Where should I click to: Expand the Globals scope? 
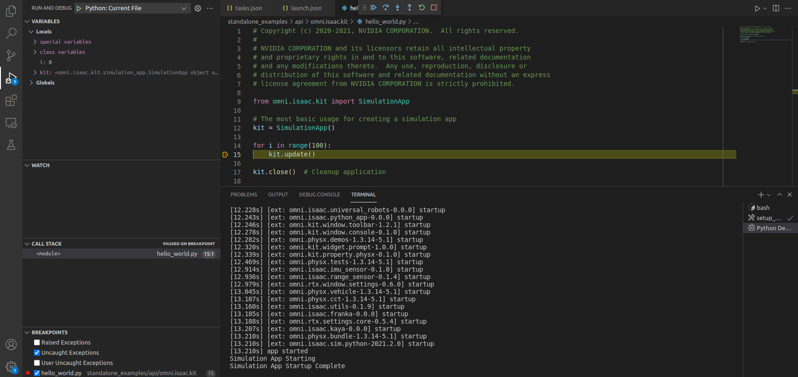click(31, 83)
